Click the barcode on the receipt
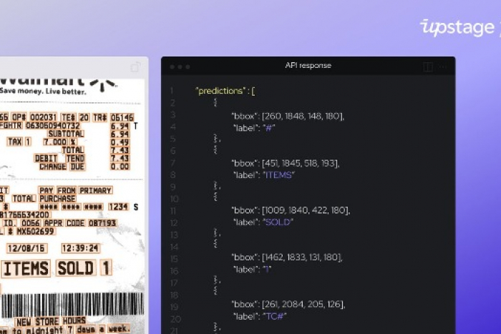This screenshot has height=334, width=501. (x=72, y=305)
